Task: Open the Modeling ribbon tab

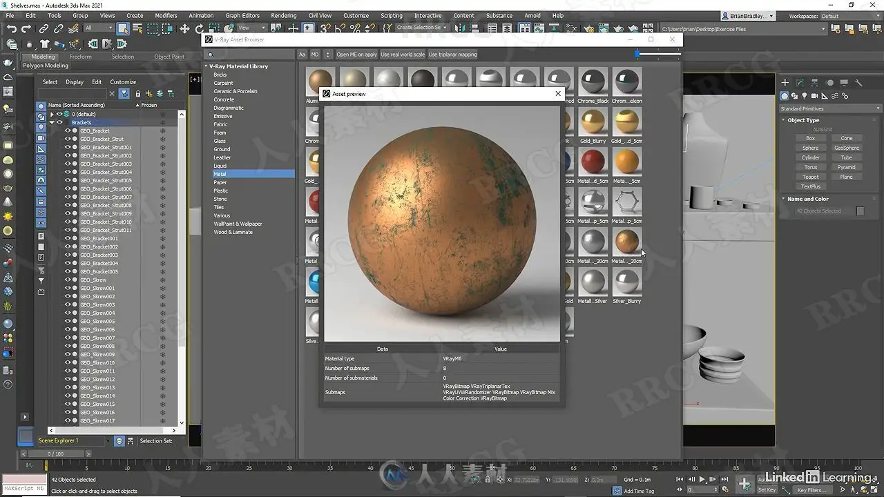Action: click(43, 57)
